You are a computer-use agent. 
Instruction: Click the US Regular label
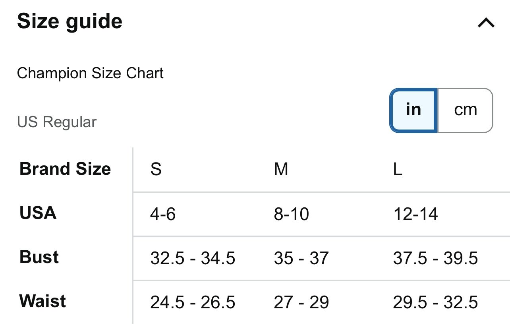click(x=57, y=122)
